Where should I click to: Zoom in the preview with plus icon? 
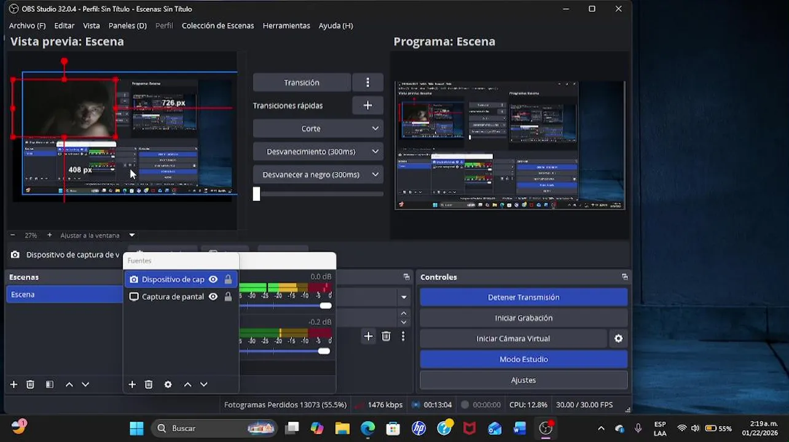[x=49, y=235]
